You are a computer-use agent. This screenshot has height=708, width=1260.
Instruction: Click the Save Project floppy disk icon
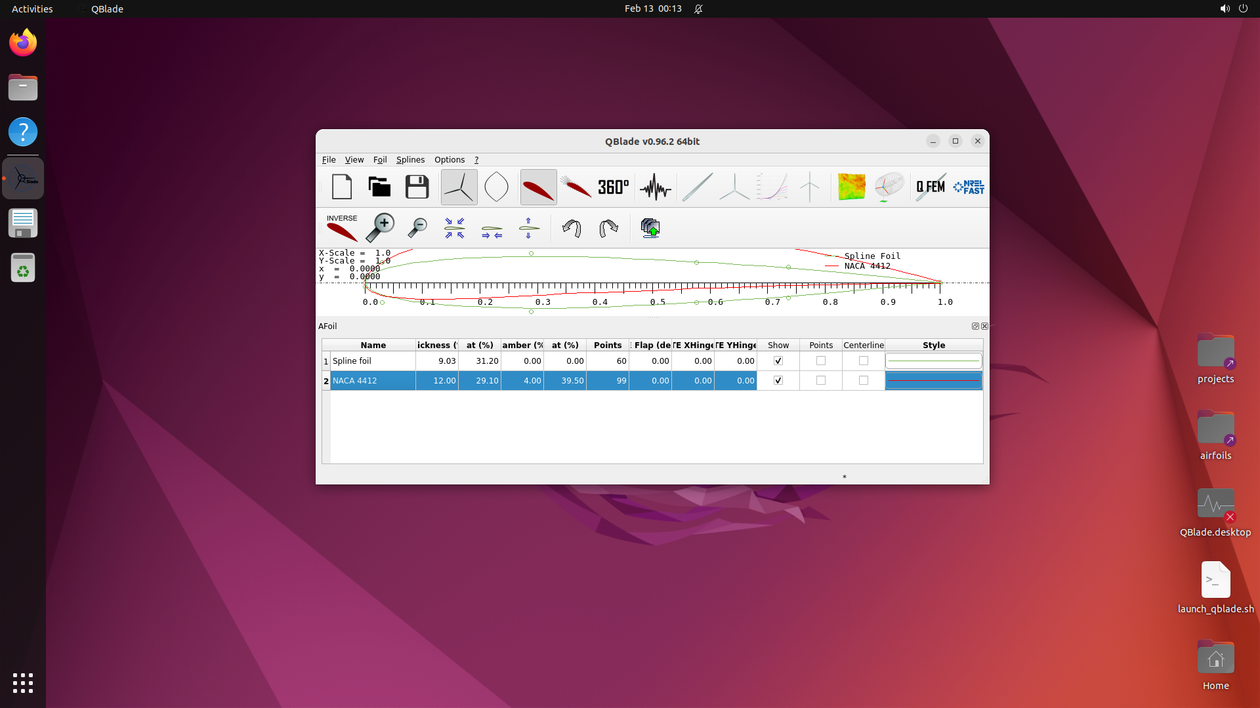click(x=417, y=187)
